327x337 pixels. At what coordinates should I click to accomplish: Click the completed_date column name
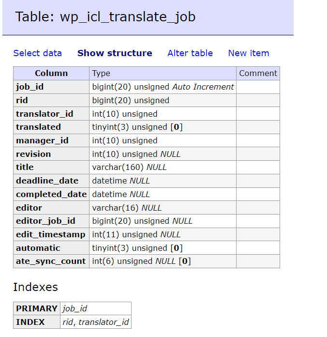click(x=51, y=194)
